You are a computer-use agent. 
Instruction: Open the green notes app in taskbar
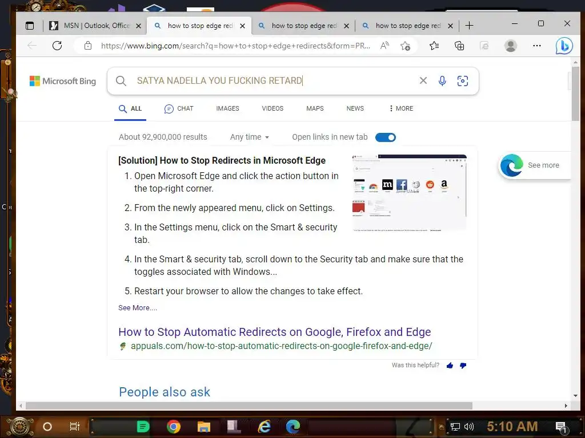143,427
